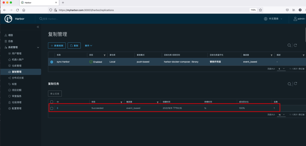Open browser library icon

point(294,10)
